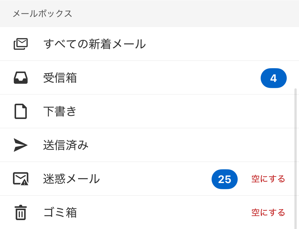Open the 受信箱 folder label
This screenshot has width=299, height=229.
(x=60, y=78)
